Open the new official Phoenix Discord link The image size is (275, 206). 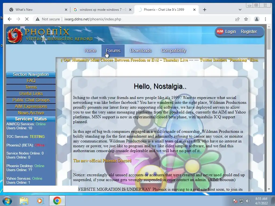click(x=102, y=161)
